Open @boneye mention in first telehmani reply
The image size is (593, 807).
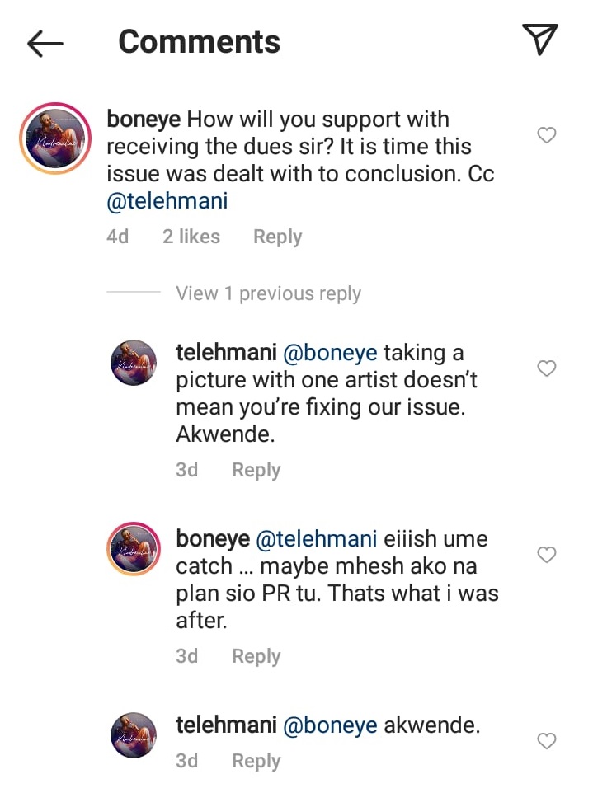331,354
